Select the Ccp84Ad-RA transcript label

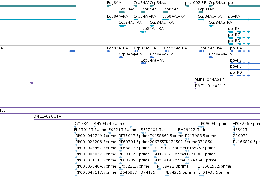(x=162, y=23)
